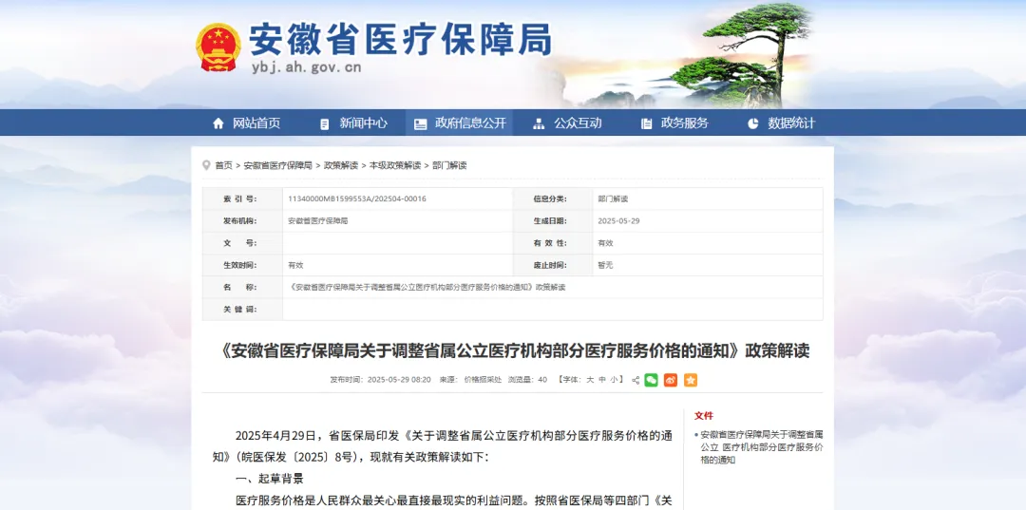Viewport: 1026px width, 510px height.
Task: Click the icon beside 公众互动
Action: 539,123
